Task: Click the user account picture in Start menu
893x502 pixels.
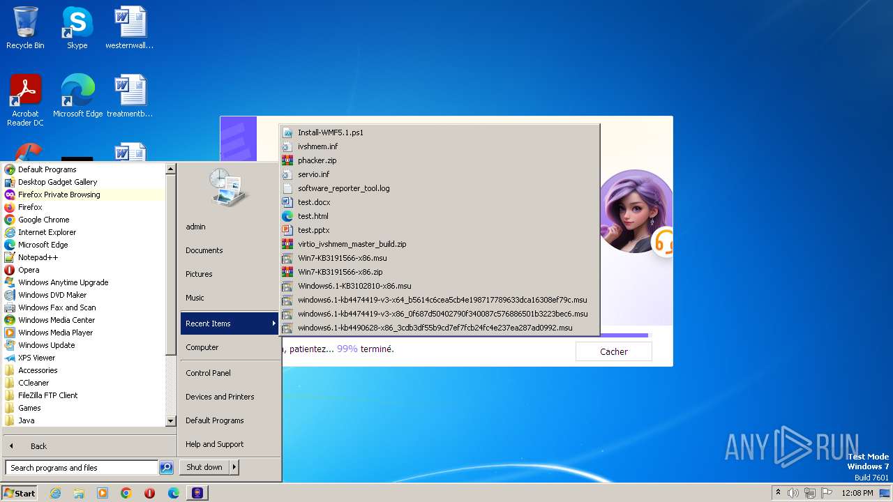Action: pos(229,187)
